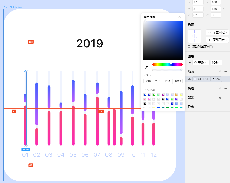Image resolution: width=230 pixels, height=183 pixels.
Task: Click the rotation angle icon
Action: click(189, 15)
